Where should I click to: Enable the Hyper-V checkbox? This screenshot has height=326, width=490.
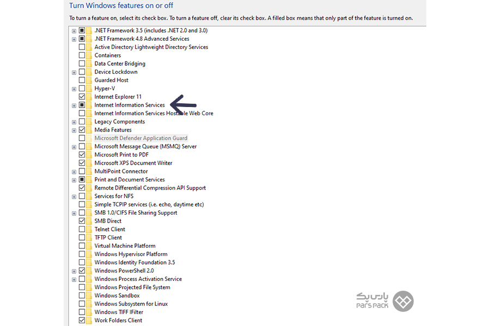82,88
